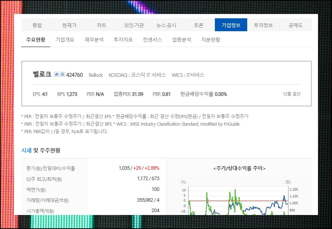Open the 공매도 tab

pyautogui.click(x=296, y=25)
